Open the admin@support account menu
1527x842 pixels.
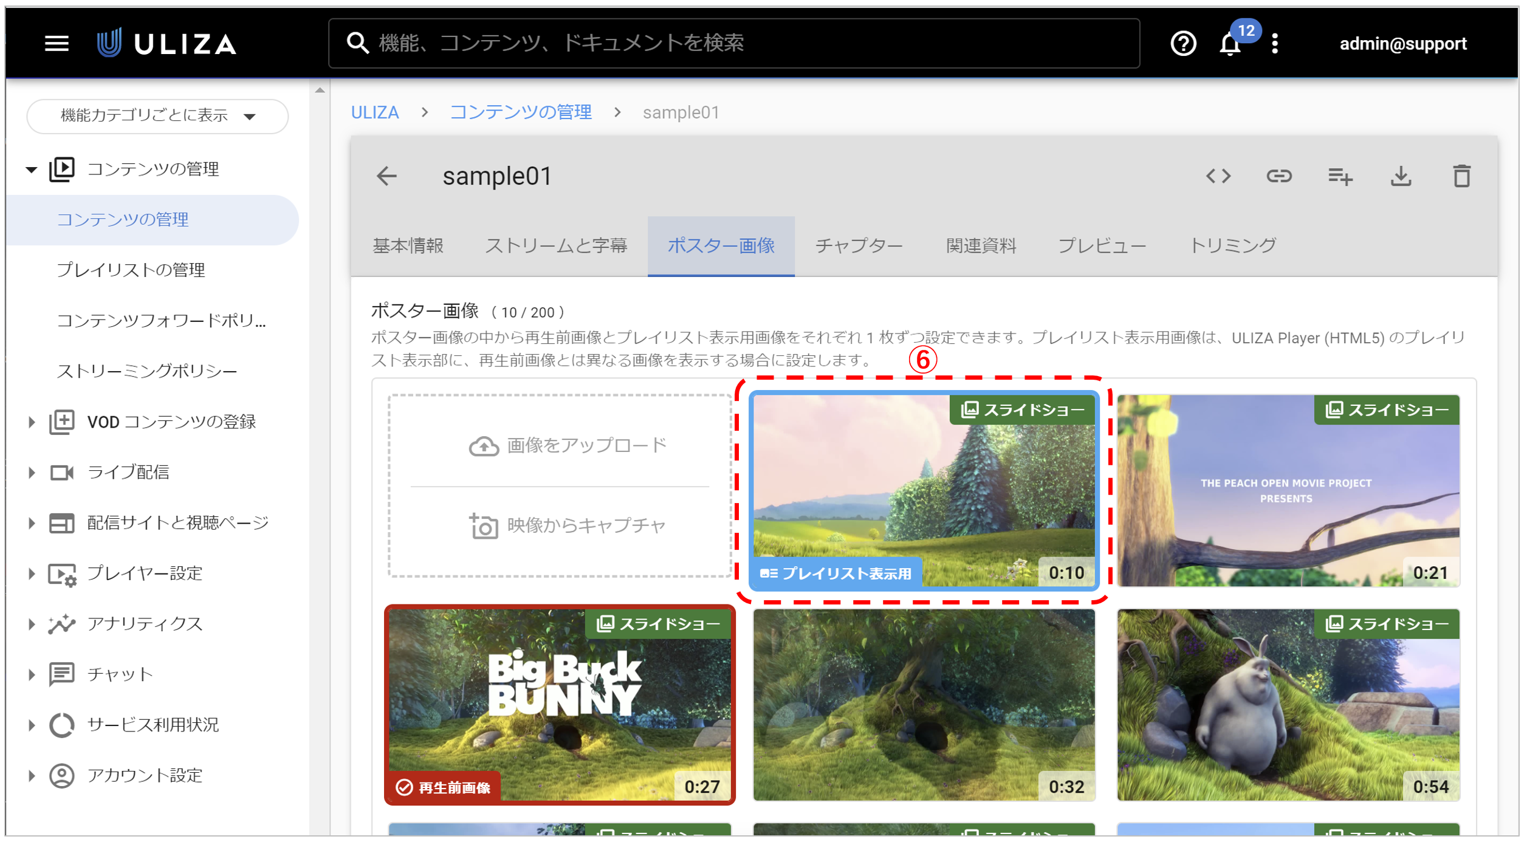point(1403,44)
